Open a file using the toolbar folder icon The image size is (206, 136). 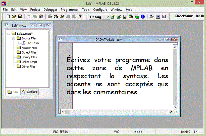pos(14,16)
